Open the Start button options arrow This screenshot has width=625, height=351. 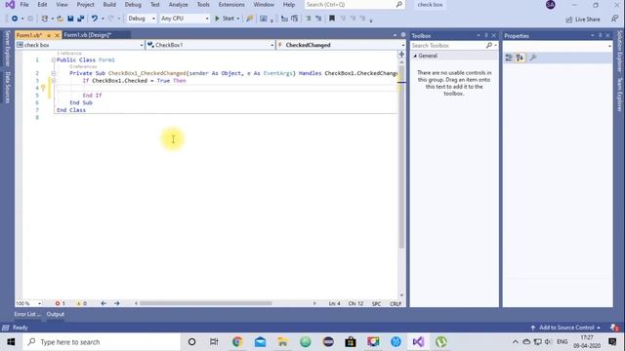click(x=238, y=19)
